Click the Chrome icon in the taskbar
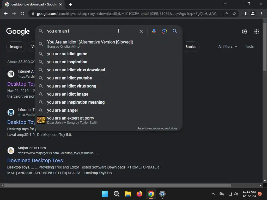 point(151,194)
